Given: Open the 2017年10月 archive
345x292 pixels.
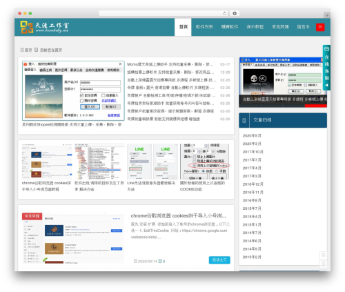Looking at the screenshot, I should click(253, 152).
